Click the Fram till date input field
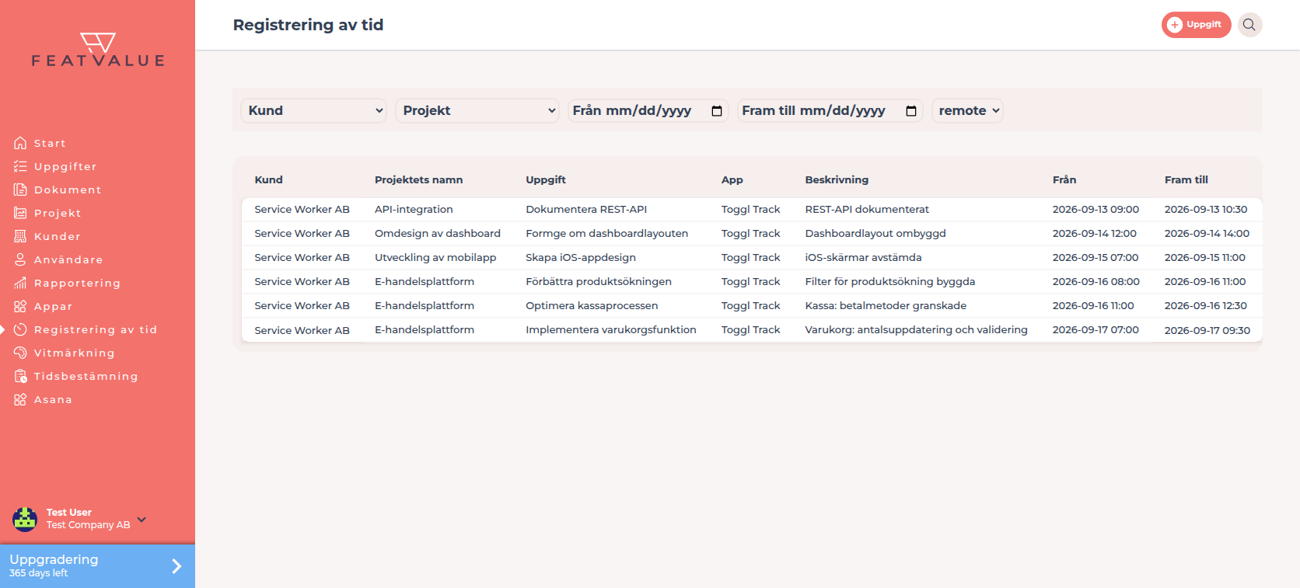This screenshot has height=588, width=1300. click(830, 110)
